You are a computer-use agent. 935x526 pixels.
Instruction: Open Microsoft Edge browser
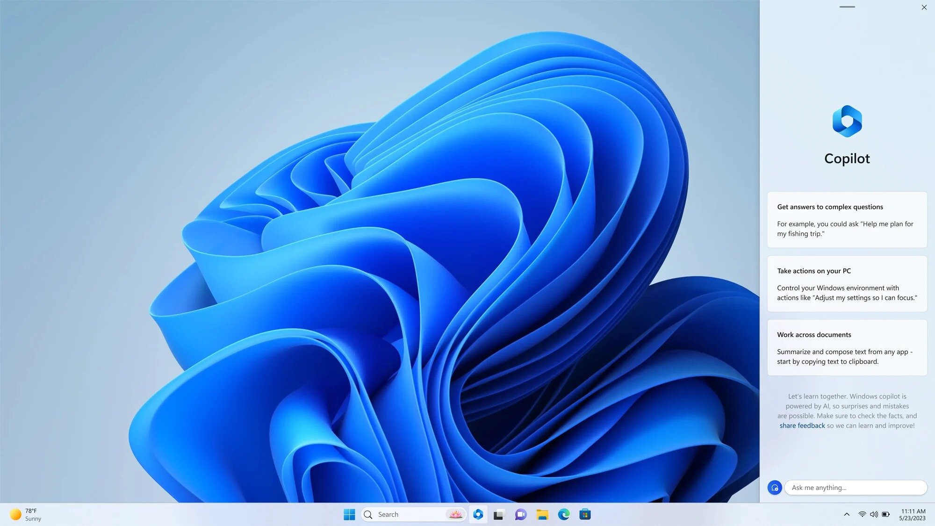[563, 514]
